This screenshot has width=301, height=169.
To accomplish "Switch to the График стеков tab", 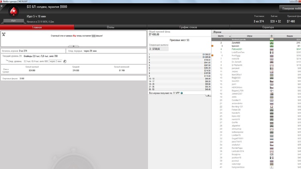I will [188, 27].
